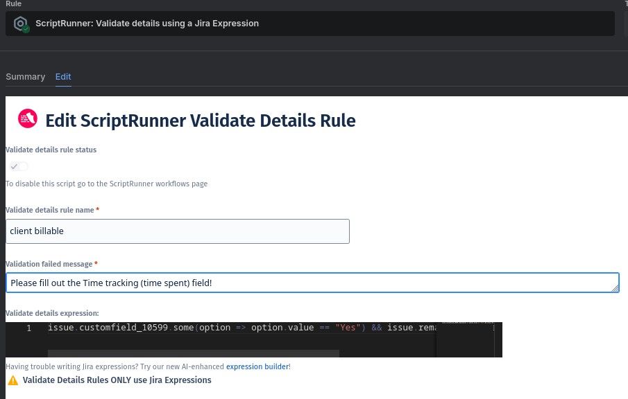Click the Validate Details Rules ONLY use Jira Expressions notice
This screenshot has height=399, width=628.
click(117, 380)
